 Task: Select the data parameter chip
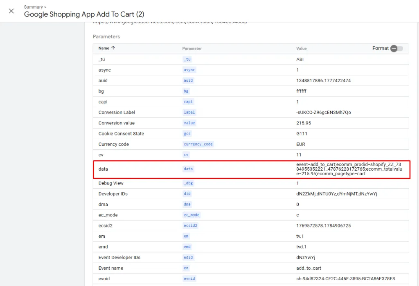coord(188,169)
